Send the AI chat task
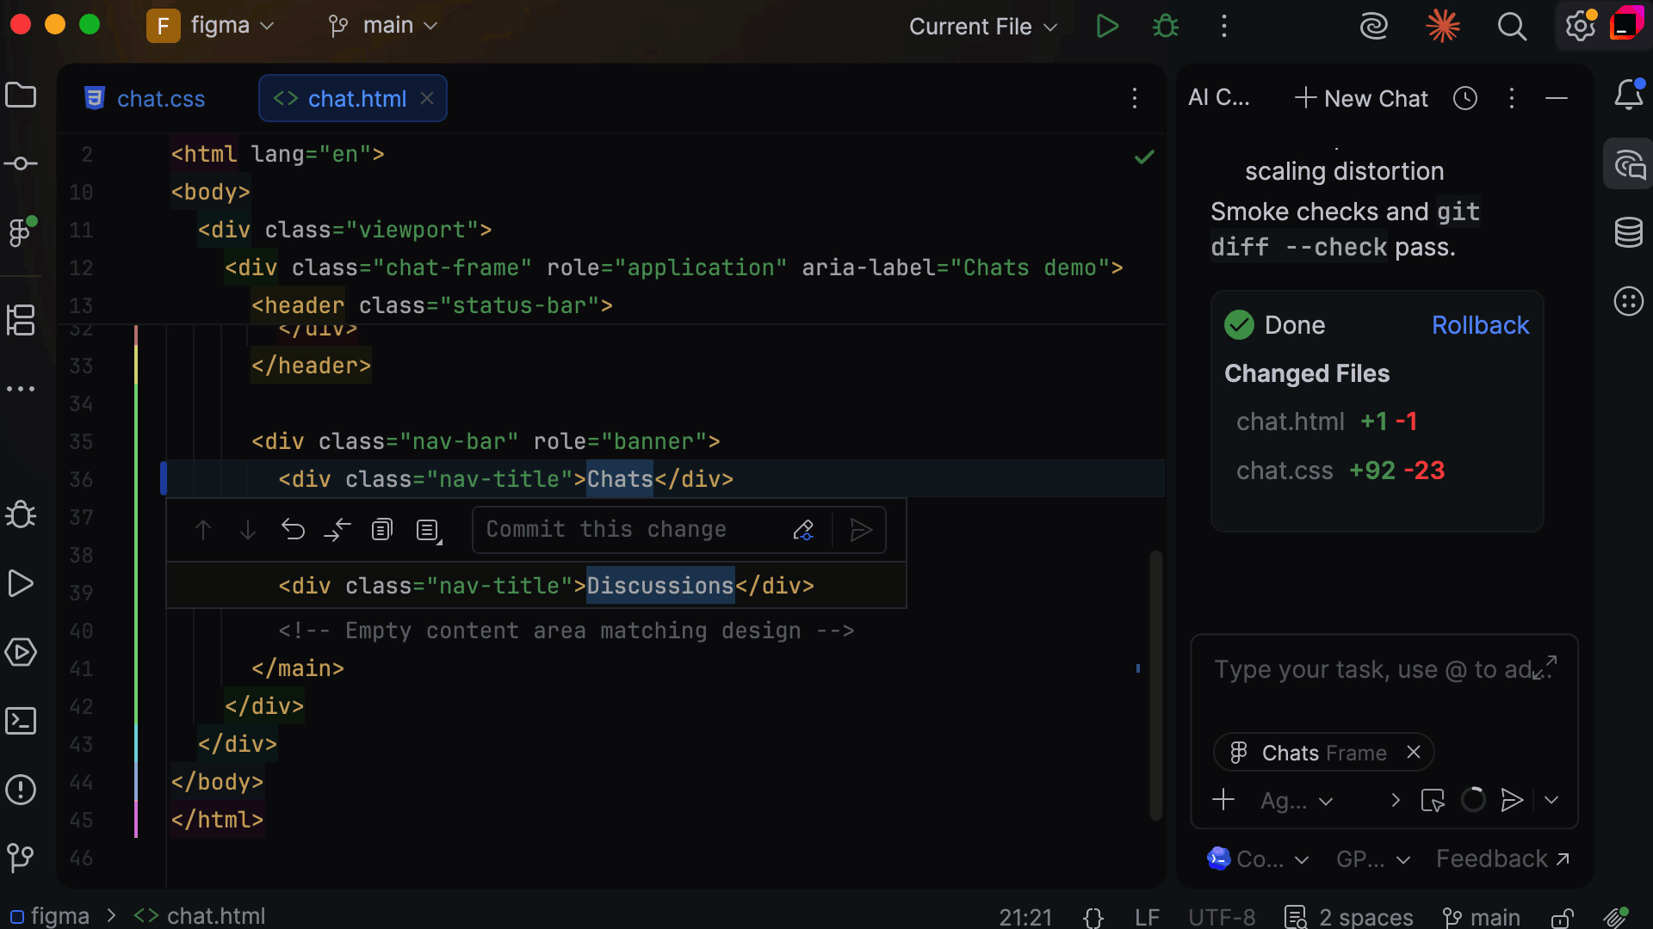 [1512, 800]
